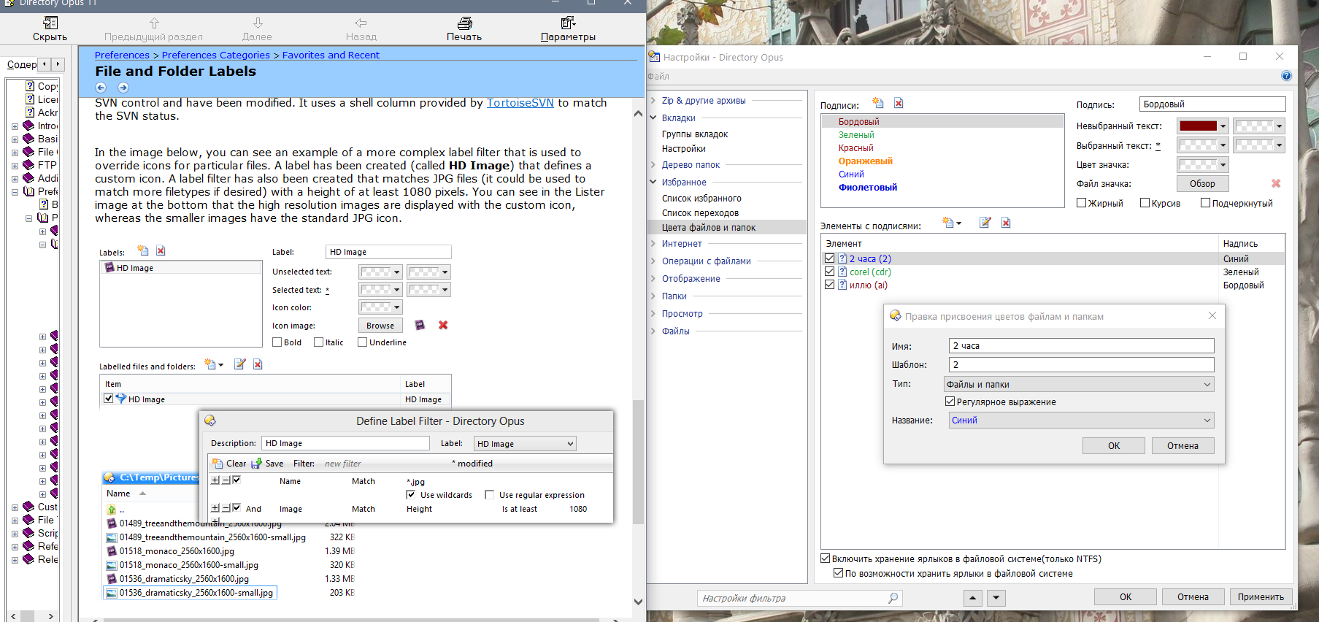
Task: Click the Intro book icon in contents tree
Action: [x=29, y=126]
